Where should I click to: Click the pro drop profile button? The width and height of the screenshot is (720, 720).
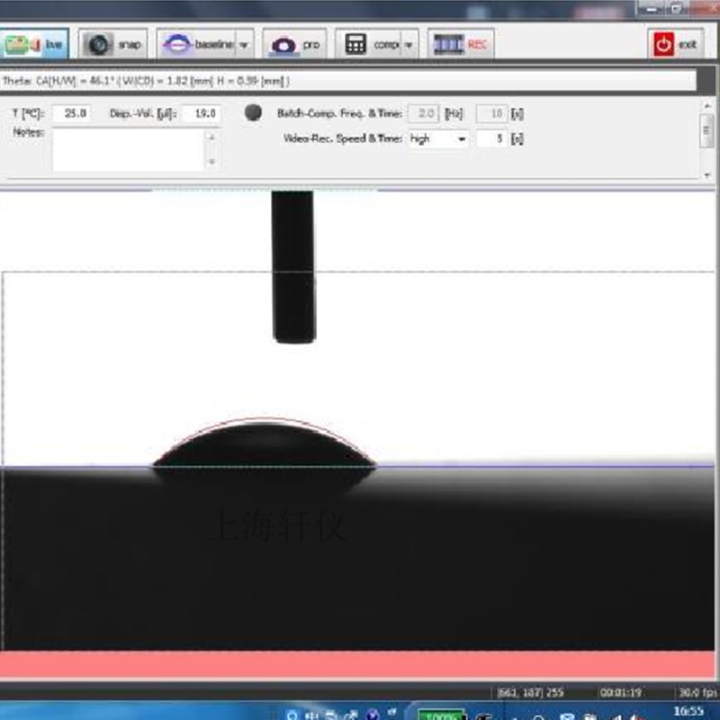[x=296, y=43]
